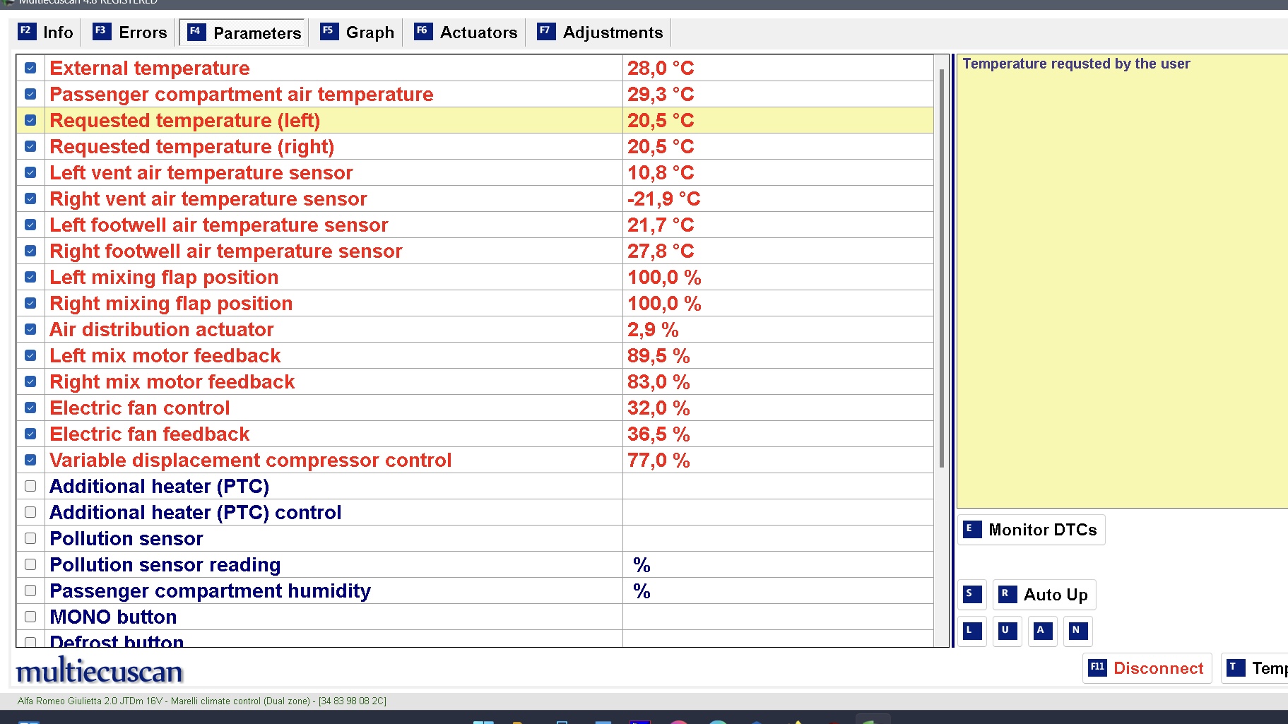Uncheck the External temperature parameter
Viewport: 1288px width, 724px height.
click(x=30, y=69)
